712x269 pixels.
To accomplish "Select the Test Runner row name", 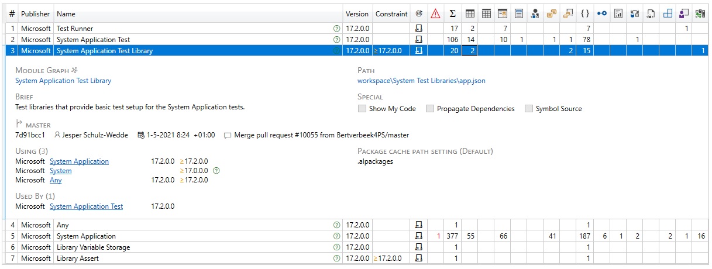I will click(75, 28).
